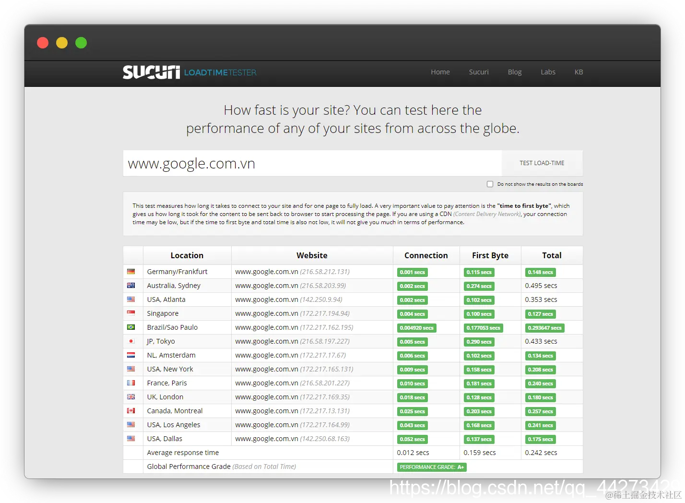Click the 0.353 secs total value
The image size is (685, 503).
(x=541, y=299)
